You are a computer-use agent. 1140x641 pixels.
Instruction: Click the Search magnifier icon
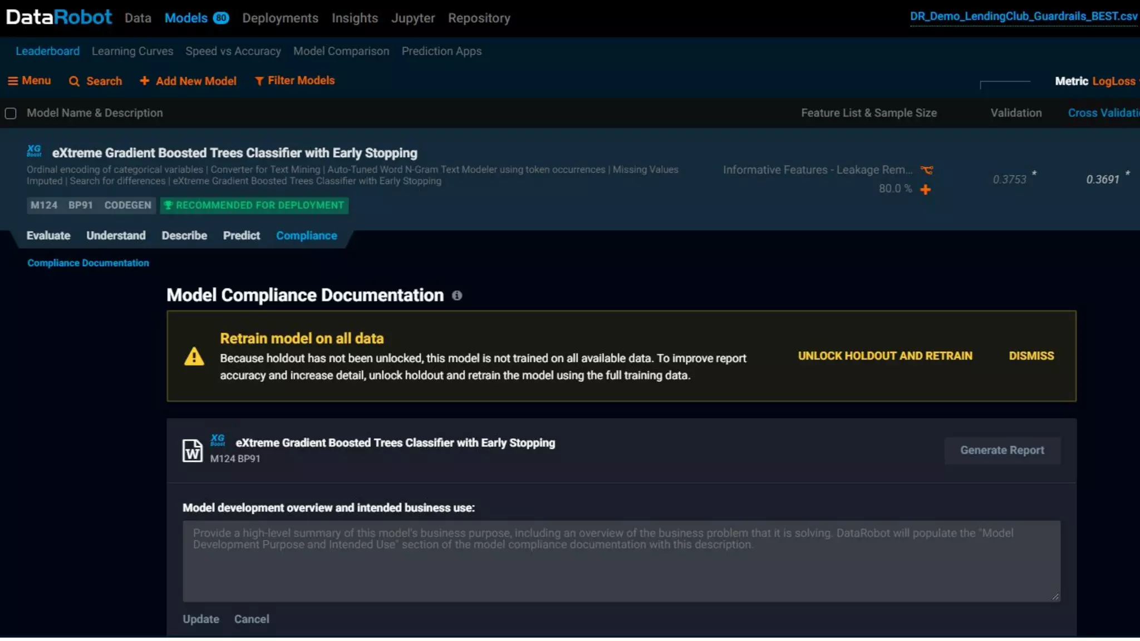pos(74,81)
